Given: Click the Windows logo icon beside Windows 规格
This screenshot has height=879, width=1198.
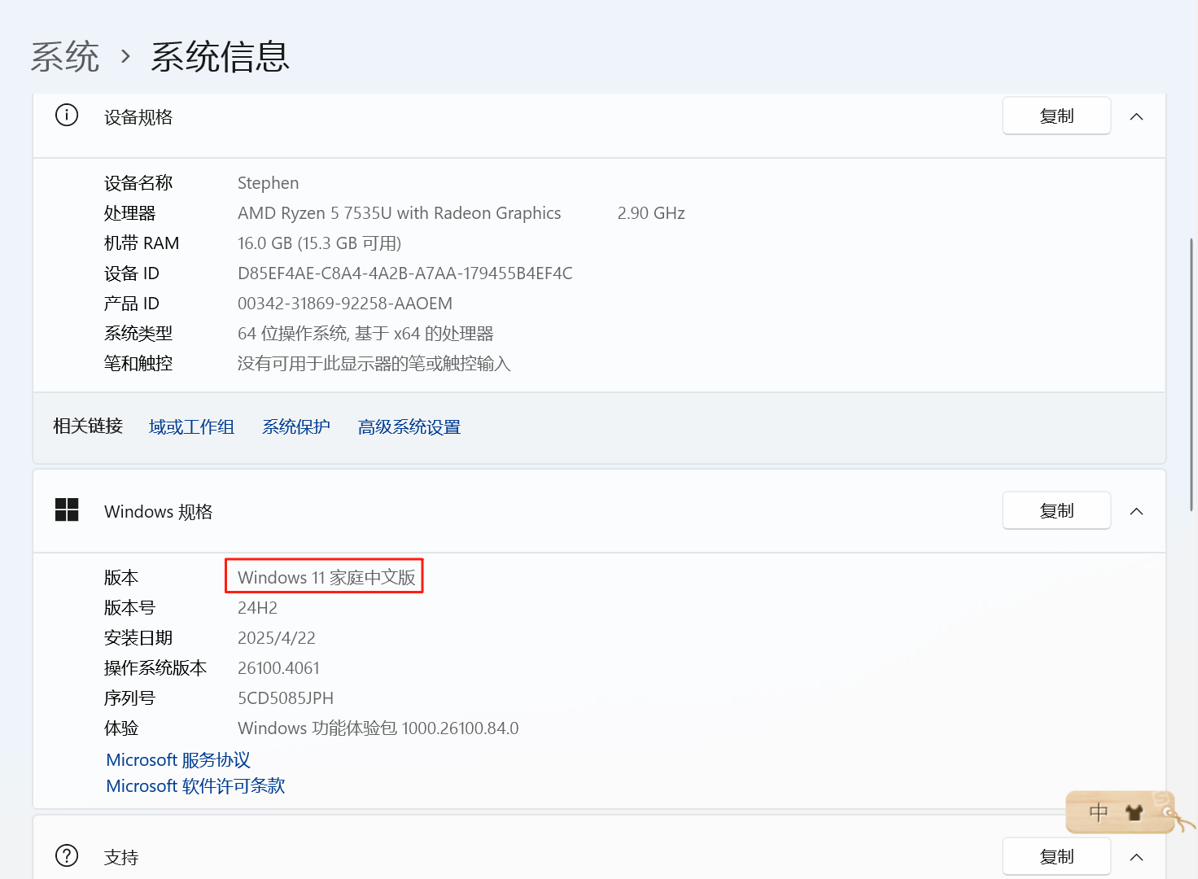Looking at the screenshot, I should tap(67, 510).
